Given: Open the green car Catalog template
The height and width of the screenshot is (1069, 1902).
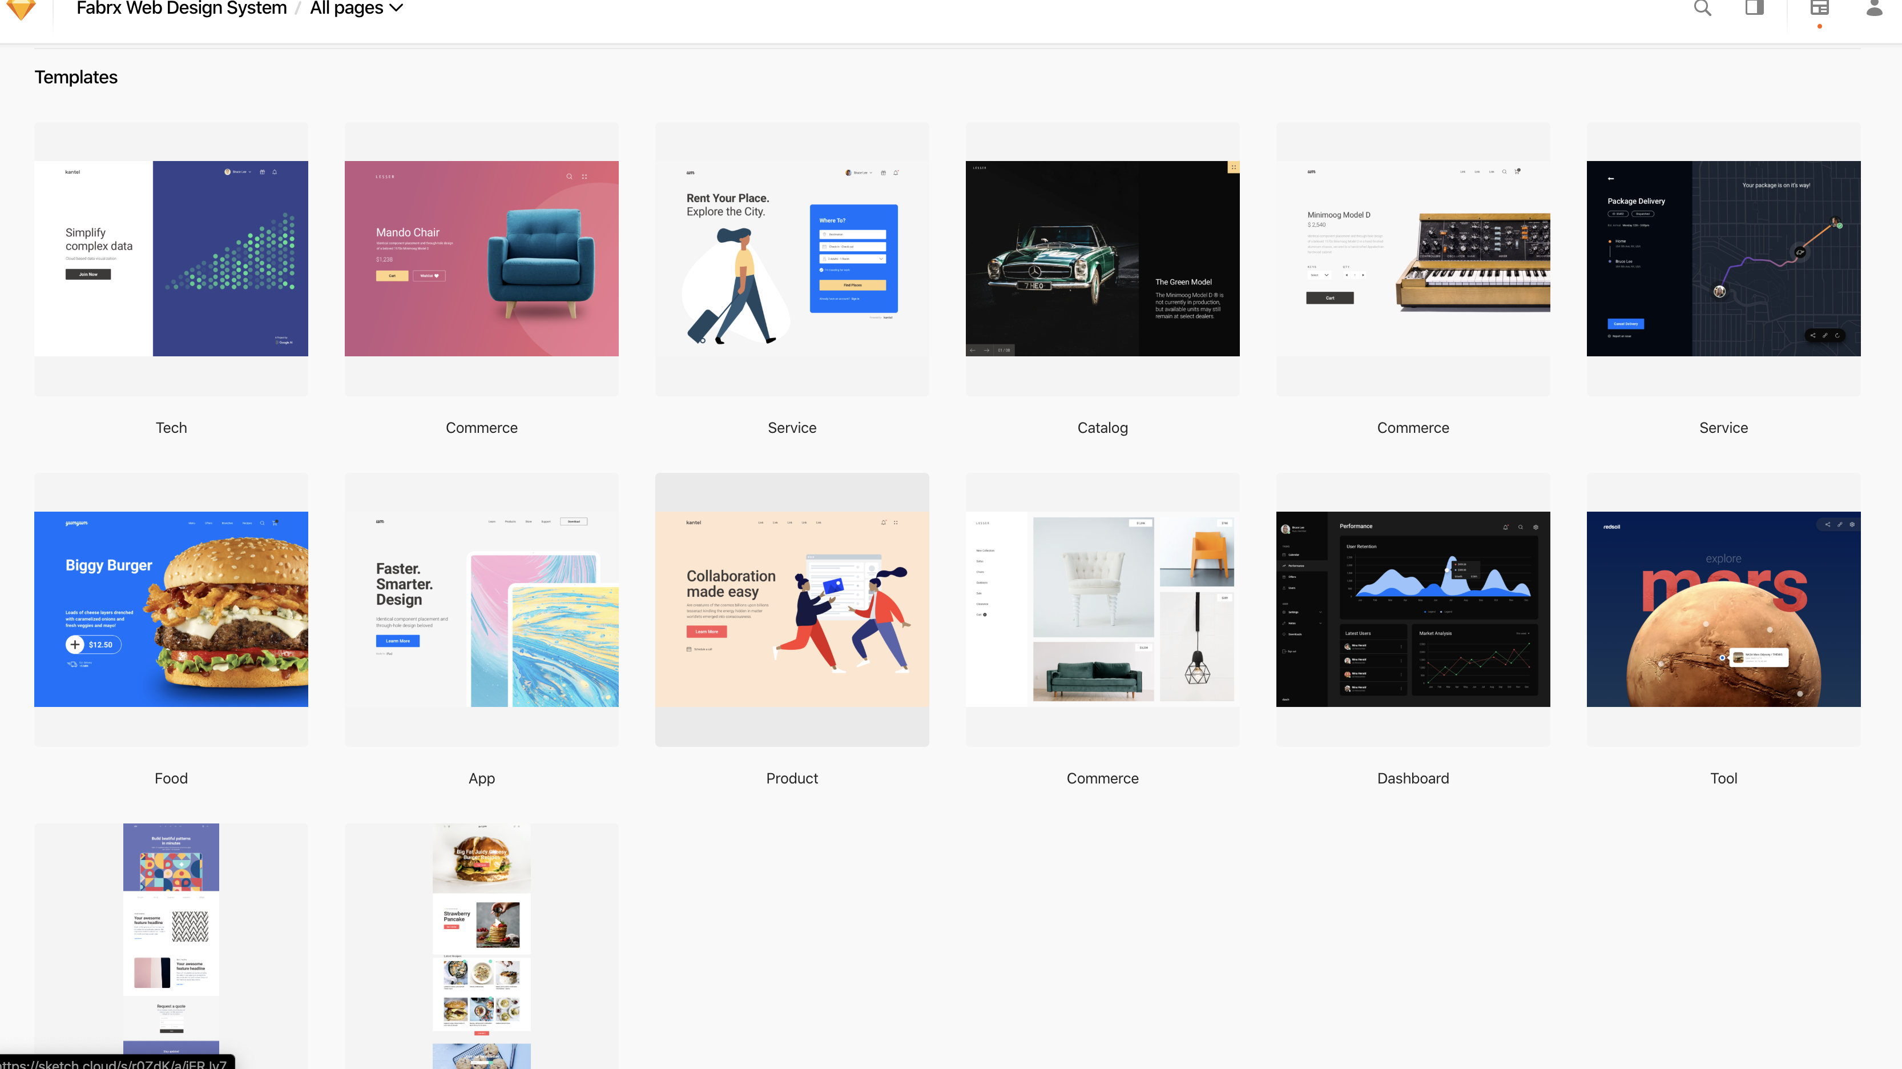Looking at the screenshot, I should (1102, 259).
